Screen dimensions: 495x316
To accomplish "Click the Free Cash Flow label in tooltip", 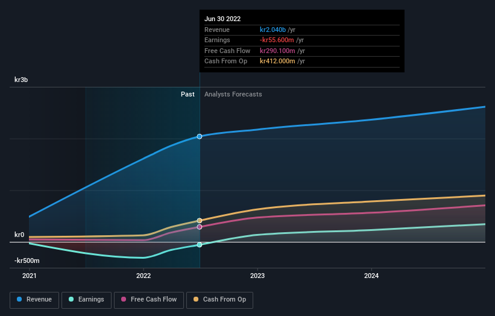I will click(x=227, y=51).
